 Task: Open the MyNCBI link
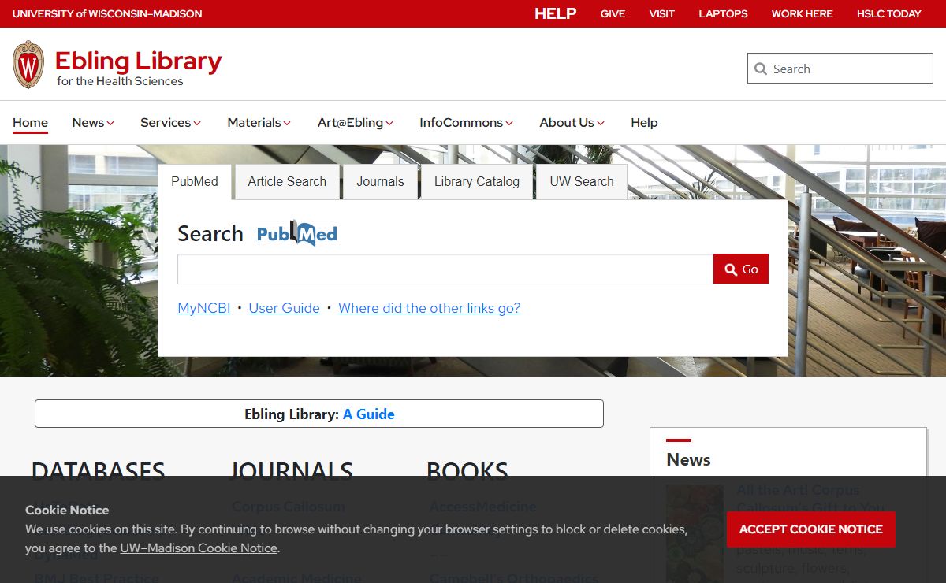[204, 308]
